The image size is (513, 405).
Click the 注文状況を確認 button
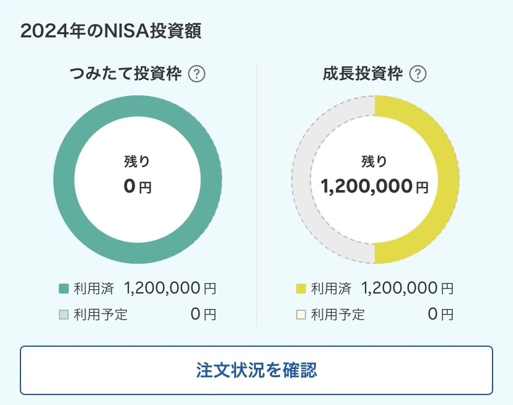click(x=256, y=370)
